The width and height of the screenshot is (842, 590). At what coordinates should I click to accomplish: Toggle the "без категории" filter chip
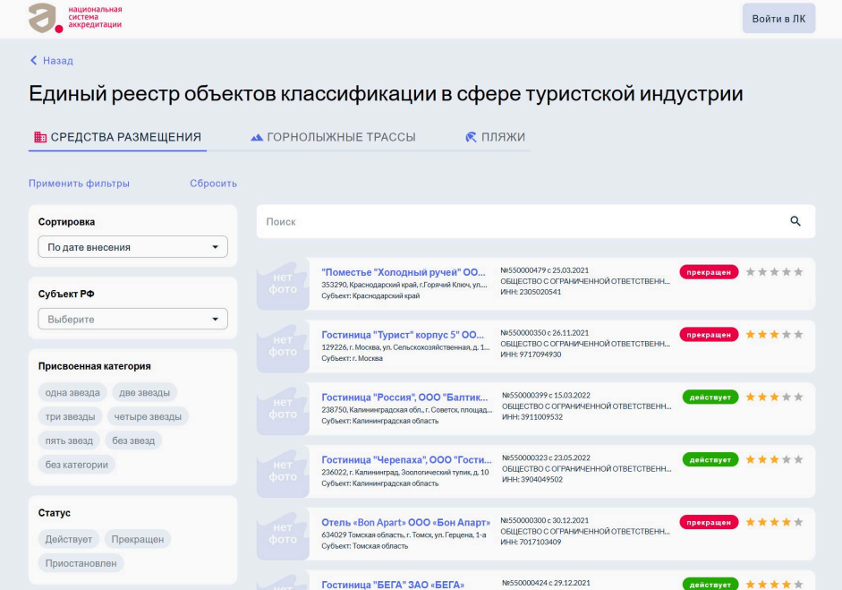pyautogui.click(x=77, y=465)
